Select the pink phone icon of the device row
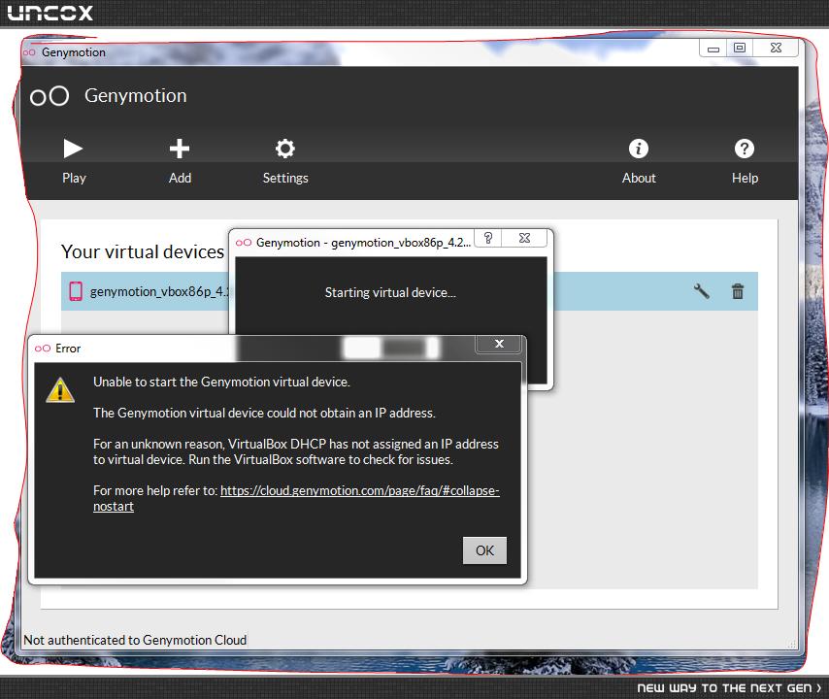 [x=76, y=291]
